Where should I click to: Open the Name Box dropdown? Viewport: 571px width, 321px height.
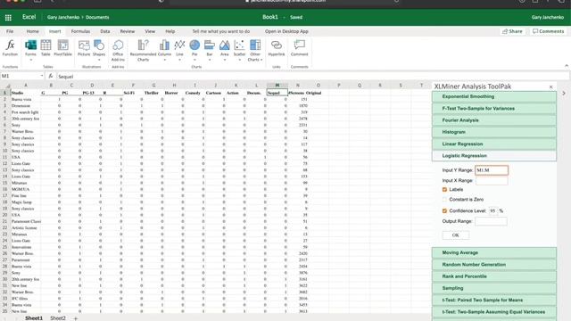(42, 76)
